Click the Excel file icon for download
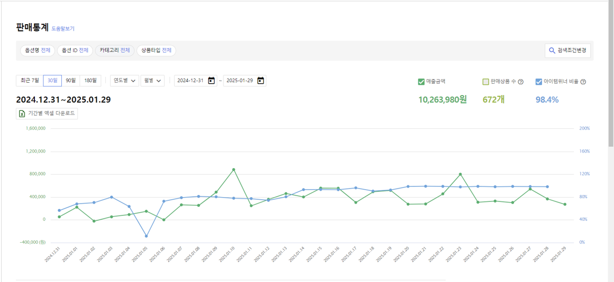 click(x=22, y=113)
